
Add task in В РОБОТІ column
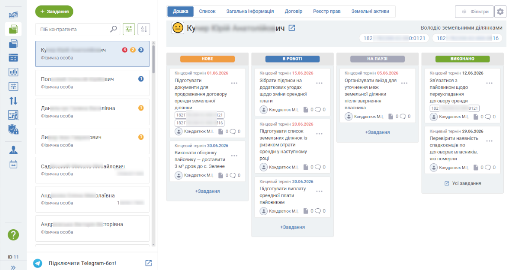pos(293,227)
